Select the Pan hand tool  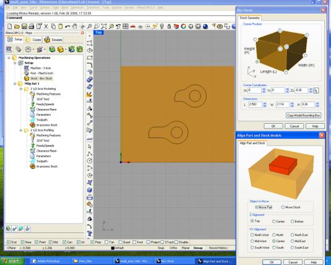pyautogui.click(x=74, y=27)
